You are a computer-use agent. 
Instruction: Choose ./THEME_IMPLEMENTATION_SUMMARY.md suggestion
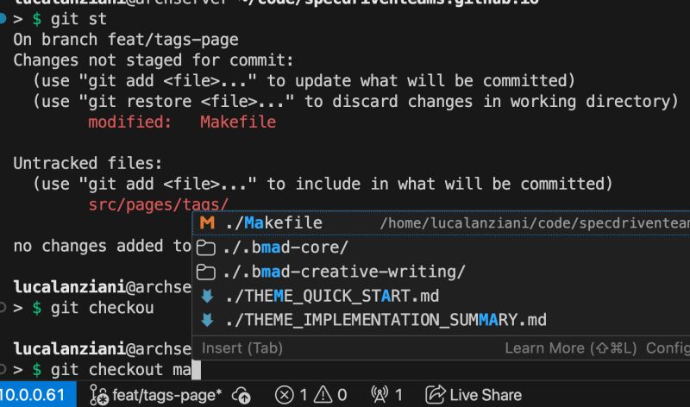coord(386,320)
